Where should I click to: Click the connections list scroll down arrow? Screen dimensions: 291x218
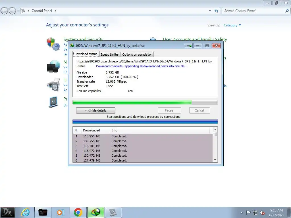click(215, 160)
